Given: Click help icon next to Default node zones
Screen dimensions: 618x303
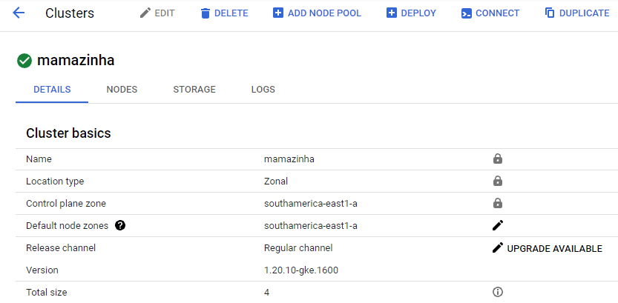Looking at the screenshot, I should click(120, 225).
